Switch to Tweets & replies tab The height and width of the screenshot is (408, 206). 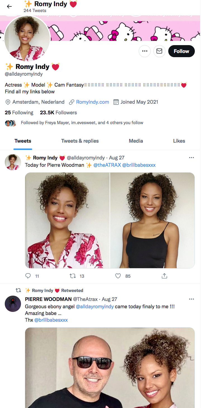click(x=80, y=141)
